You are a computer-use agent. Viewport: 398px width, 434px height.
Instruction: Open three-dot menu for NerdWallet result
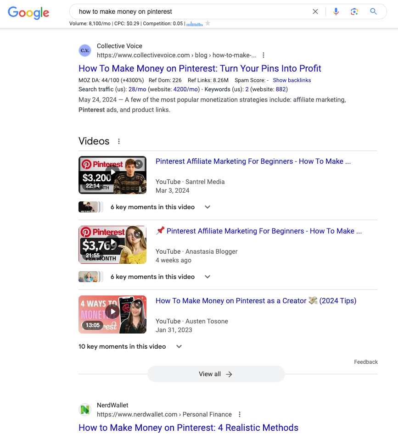(240, 414)
